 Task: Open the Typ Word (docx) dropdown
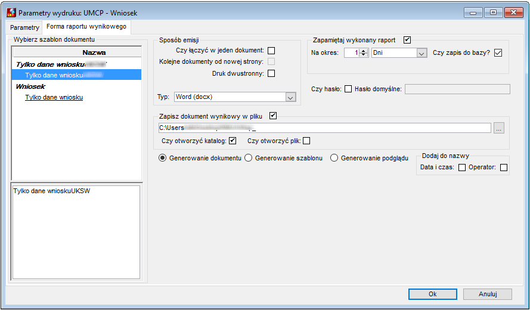click(x=290, y=97)
